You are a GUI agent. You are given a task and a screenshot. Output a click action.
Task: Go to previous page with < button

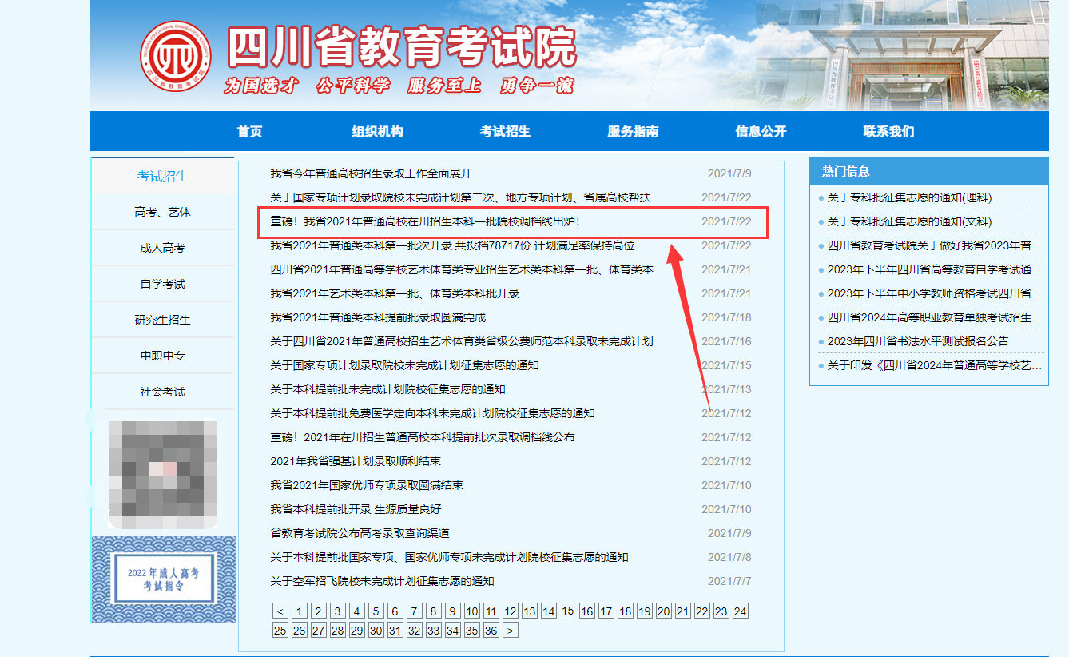click(280, 611)
